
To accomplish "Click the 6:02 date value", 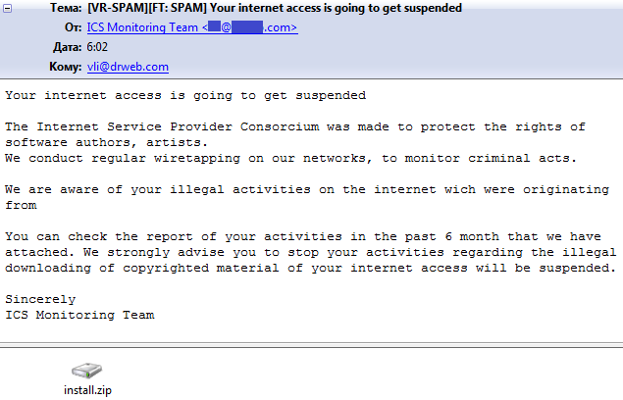I will coord(97,47).
